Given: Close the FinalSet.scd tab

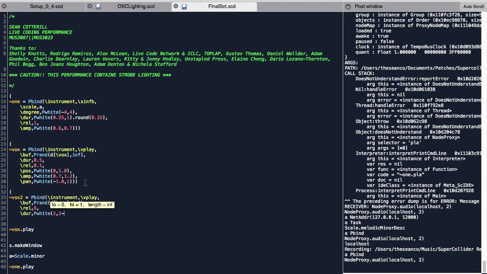Looking at the screenshot, I should (x=176, y=6).
